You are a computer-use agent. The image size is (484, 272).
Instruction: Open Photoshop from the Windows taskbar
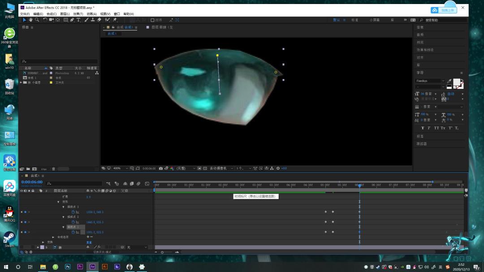(68, 267)
